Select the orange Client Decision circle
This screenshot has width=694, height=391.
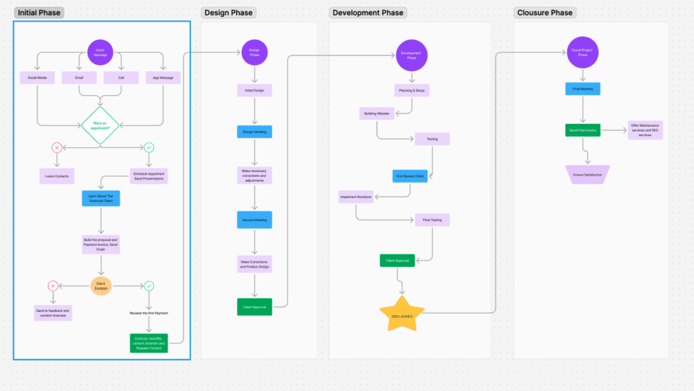tap(101, 286)
